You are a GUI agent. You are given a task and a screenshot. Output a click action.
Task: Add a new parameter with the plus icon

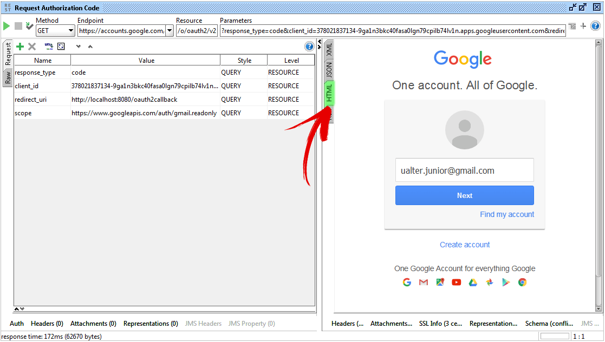20,47
